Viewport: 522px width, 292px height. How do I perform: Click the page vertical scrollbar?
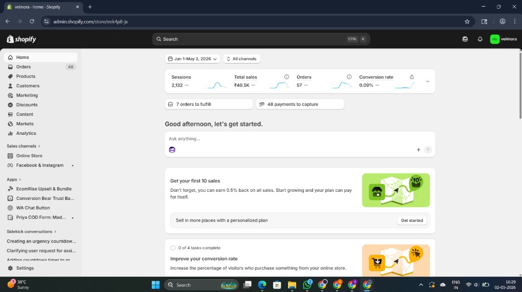[x=520, y=85]
